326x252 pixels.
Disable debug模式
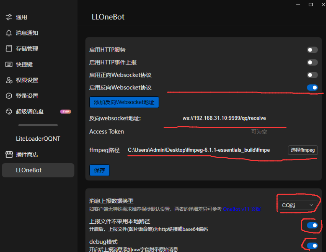tap(312, 245)
